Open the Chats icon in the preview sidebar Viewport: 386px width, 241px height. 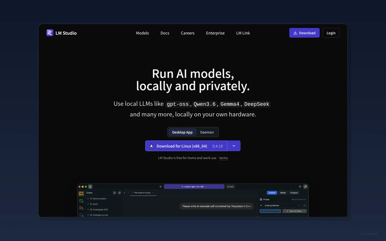click(81, 194)
